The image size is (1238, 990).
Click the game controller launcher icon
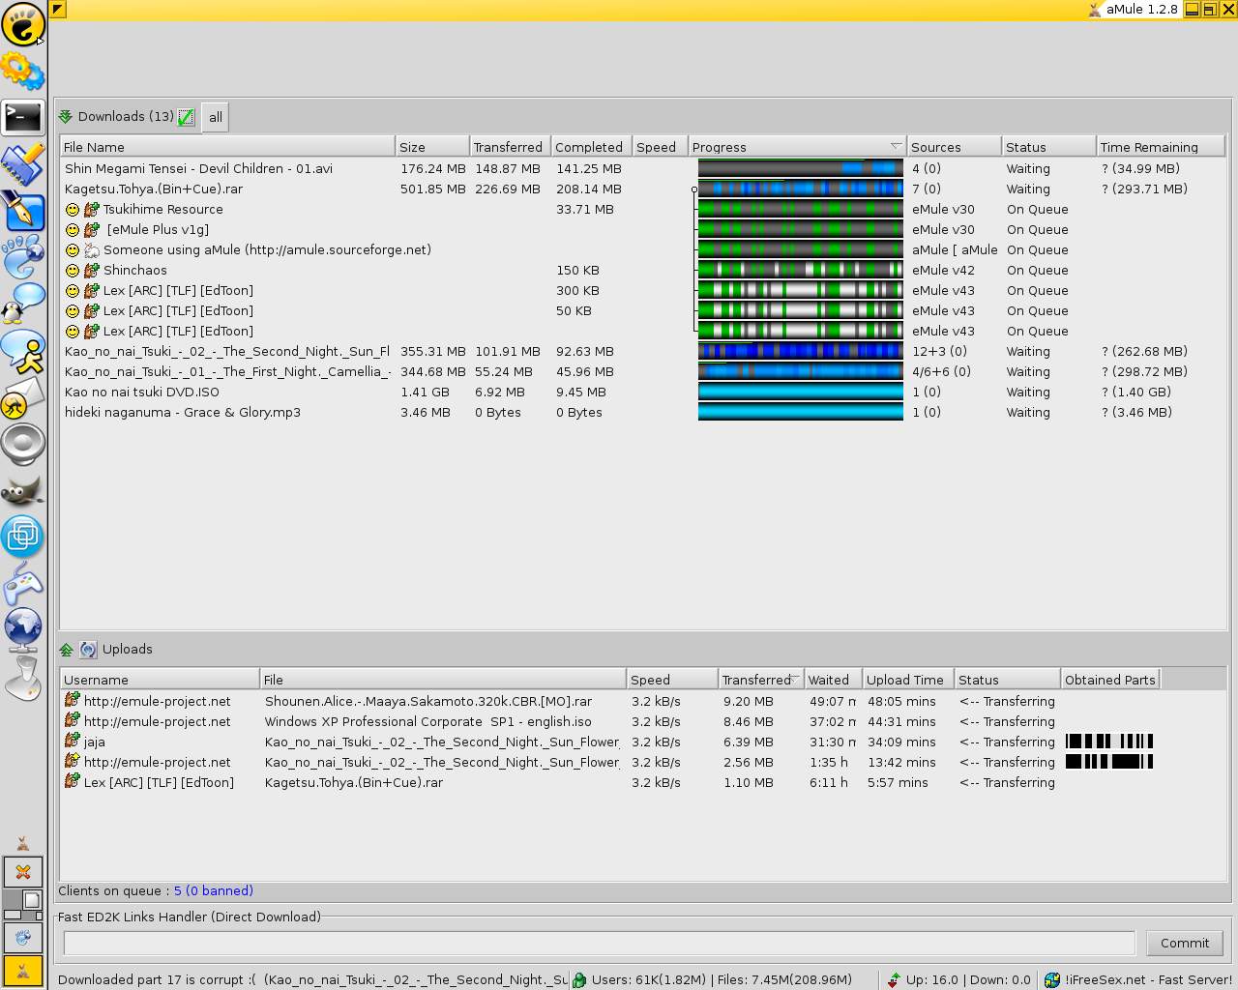tap(22, 583)
